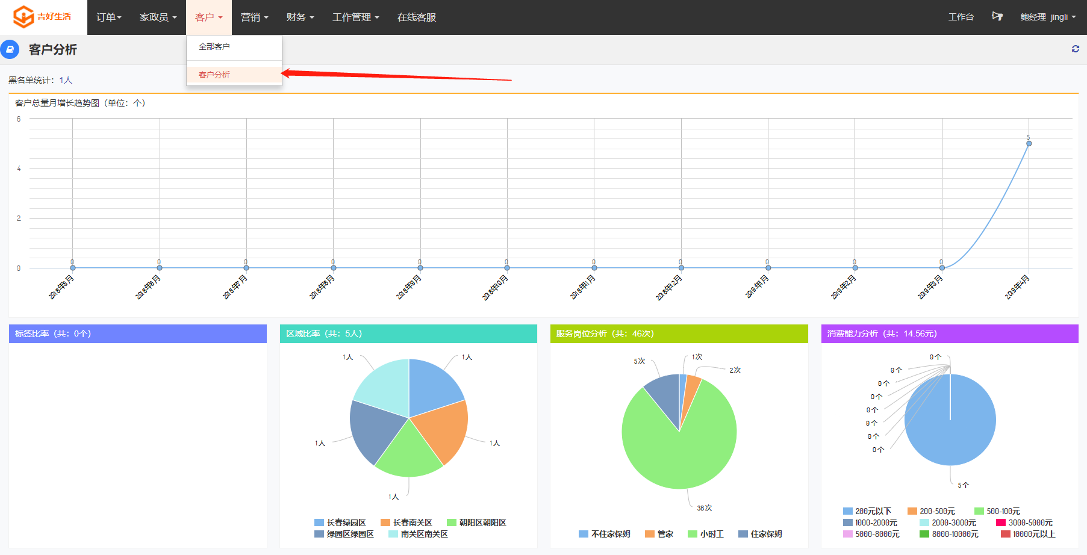Toggle 南关区南关区 legend entry
1087x555 pixels.
(418, 534)
